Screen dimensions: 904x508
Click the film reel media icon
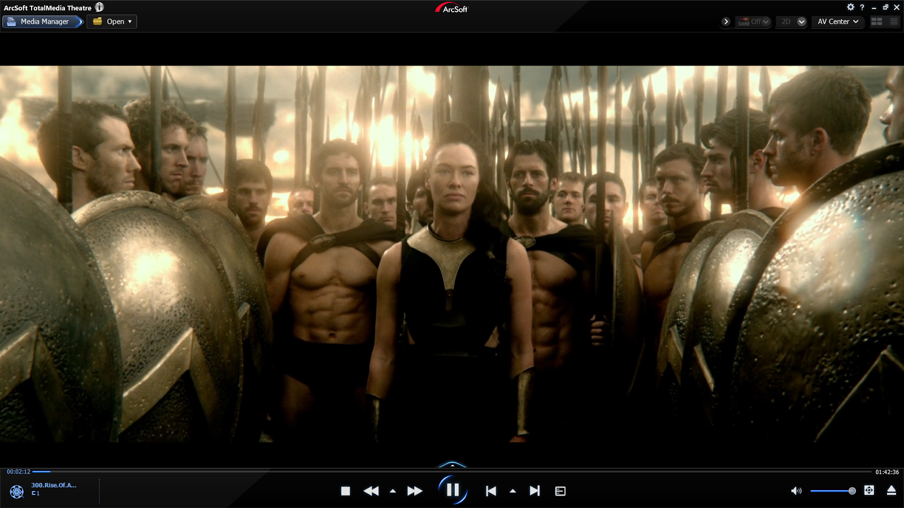(x=17, y=492)
